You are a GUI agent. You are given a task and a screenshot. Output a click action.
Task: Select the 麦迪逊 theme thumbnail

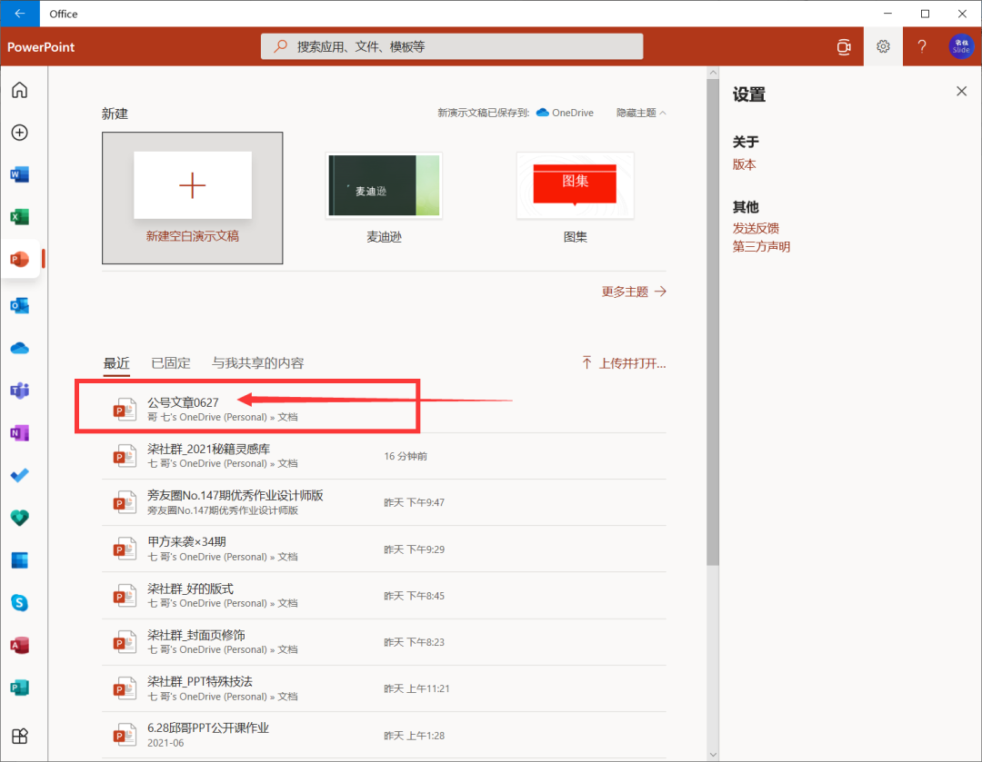[384, 186]
